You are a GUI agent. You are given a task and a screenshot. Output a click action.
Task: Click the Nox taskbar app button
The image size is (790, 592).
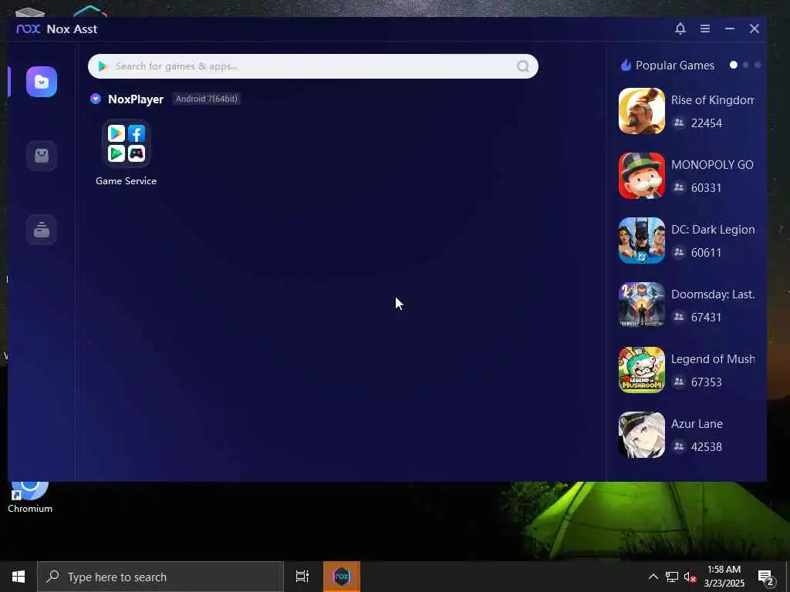[342, 577]
